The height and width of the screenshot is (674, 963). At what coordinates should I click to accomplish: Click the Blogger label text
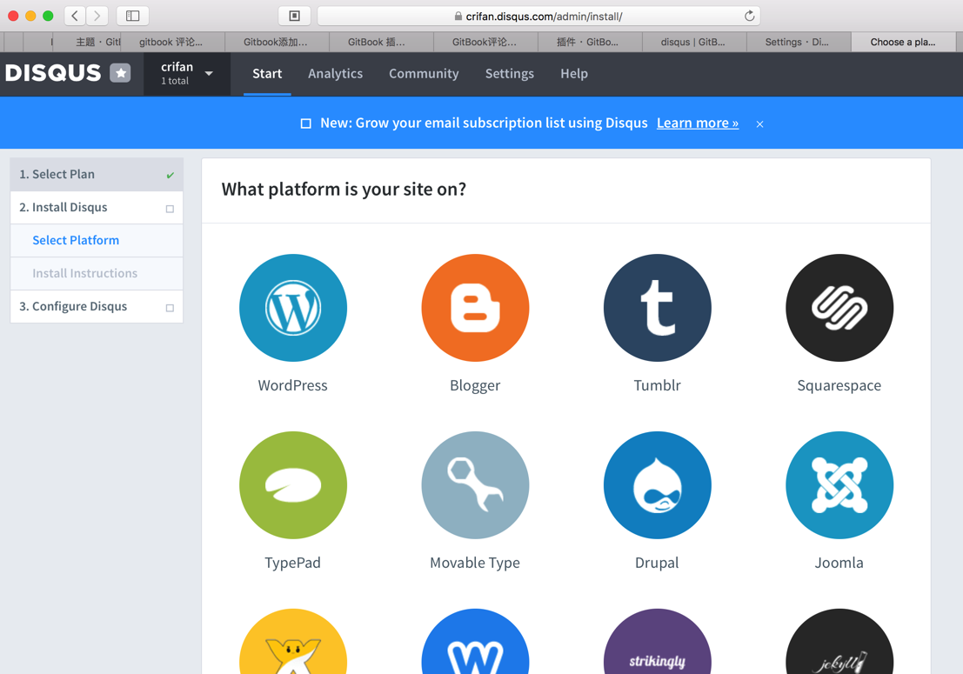475,385
